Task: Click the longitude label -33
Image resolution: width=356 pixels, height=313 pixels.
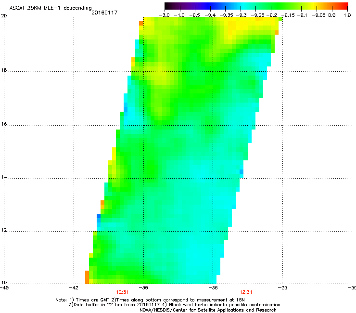Action: (283, 288)
